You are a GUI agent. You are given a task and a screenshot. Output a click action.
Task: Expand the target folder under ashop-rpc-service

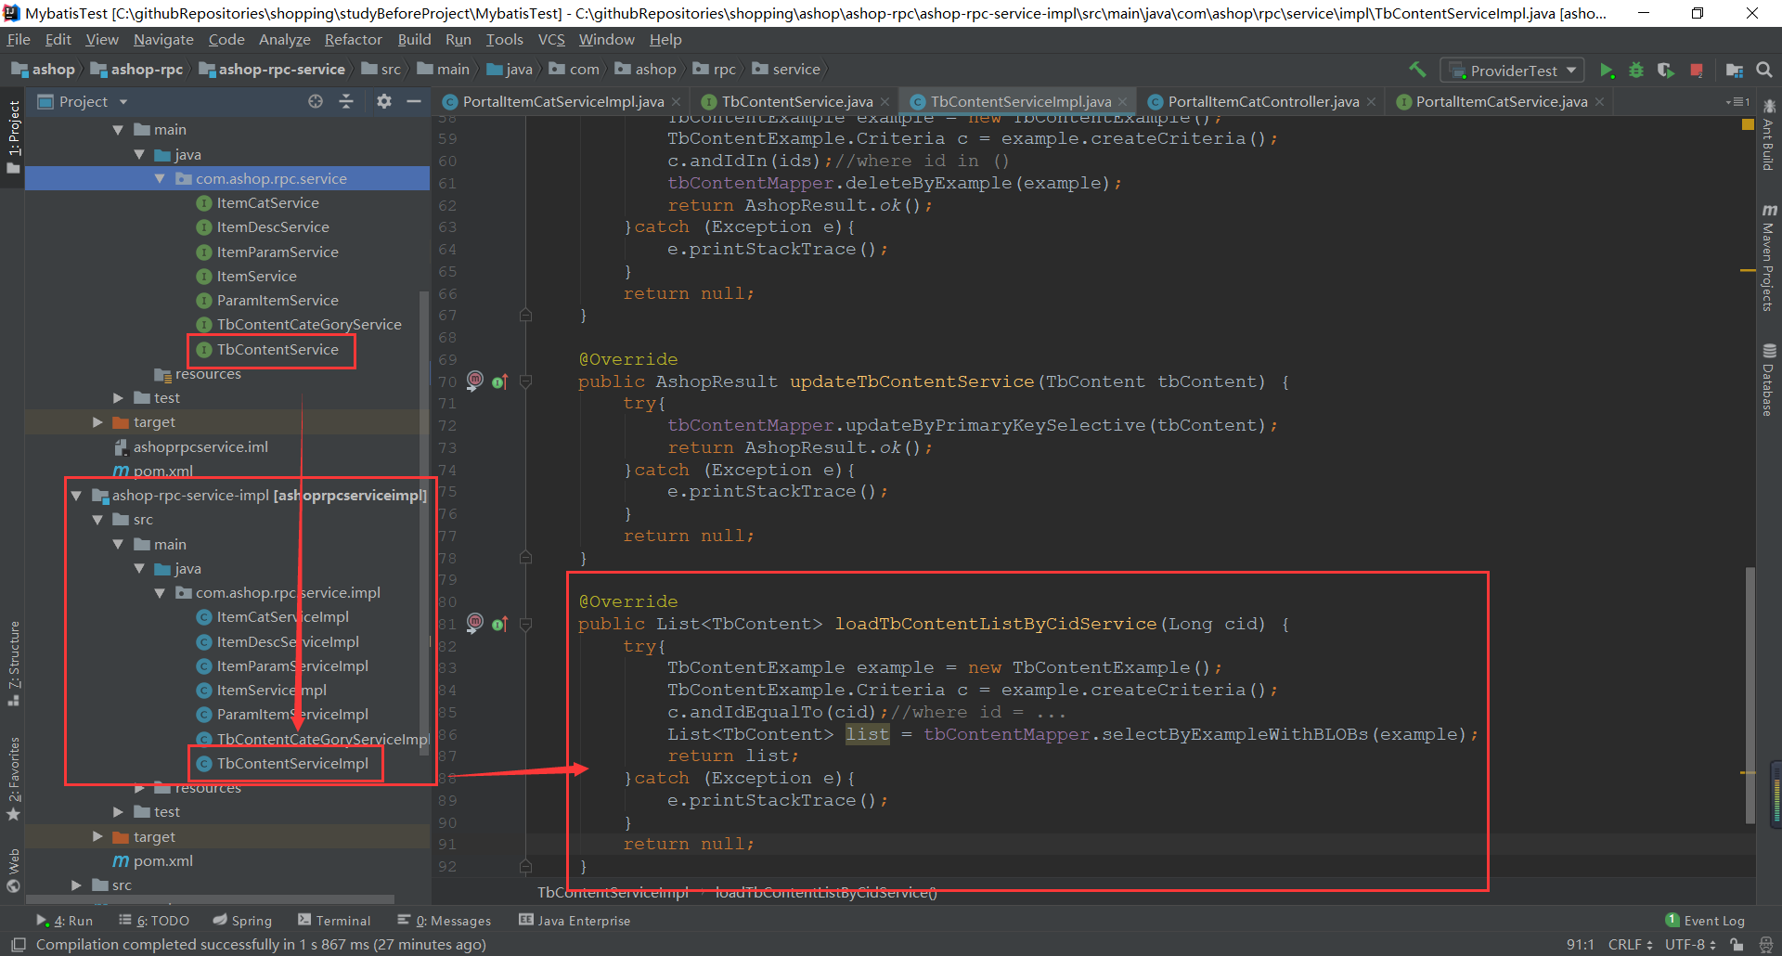click(x=97, y=422)
